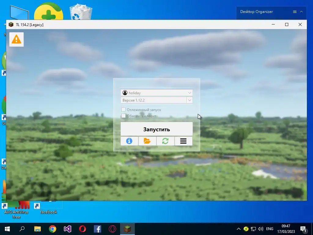Enable the Отложенный запуск checkbox
The height and width of the screenshot is (235, 313).
coord(123,110)
